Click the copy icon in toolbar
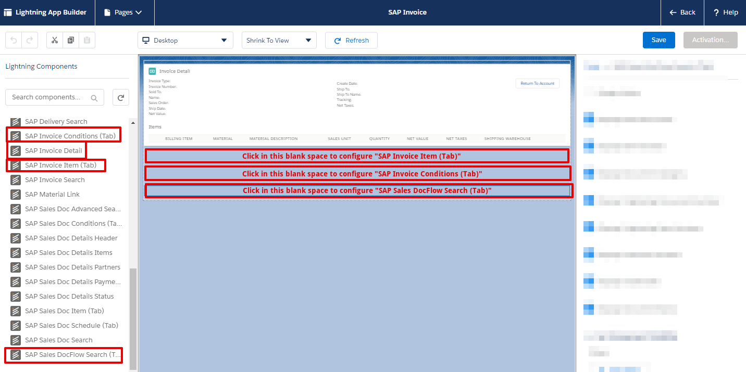The height and width of the screenshot is (372, 746). [x=71, y=40]
